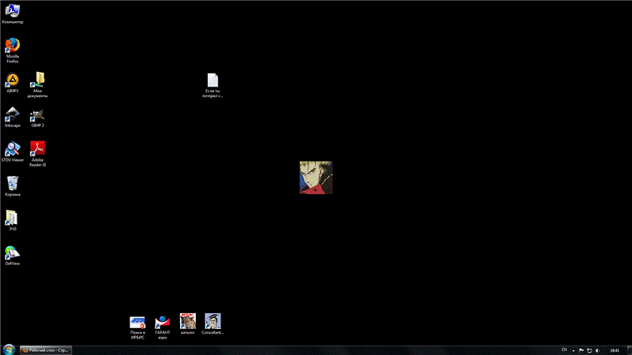Open the Windows Start menu
The width and height of the screenshot is (632, 355).
point(9,349)
